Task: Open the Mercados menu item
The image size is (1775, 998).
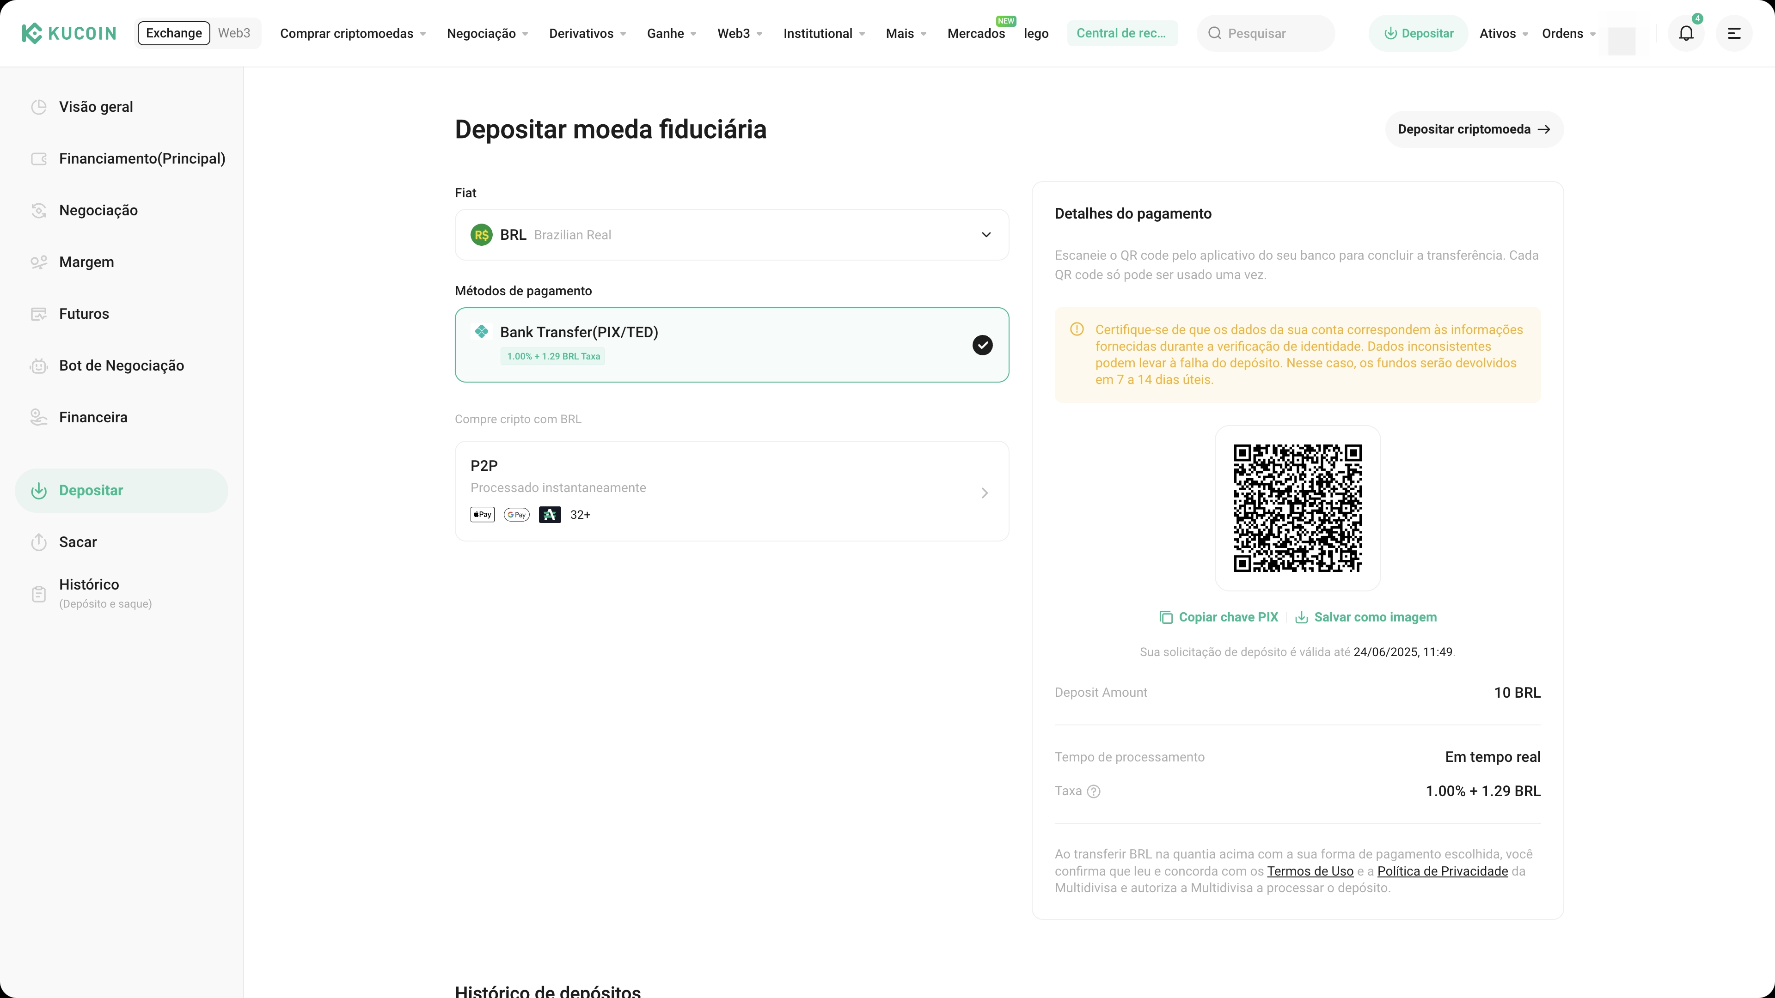Action: [x=976, y=33]
